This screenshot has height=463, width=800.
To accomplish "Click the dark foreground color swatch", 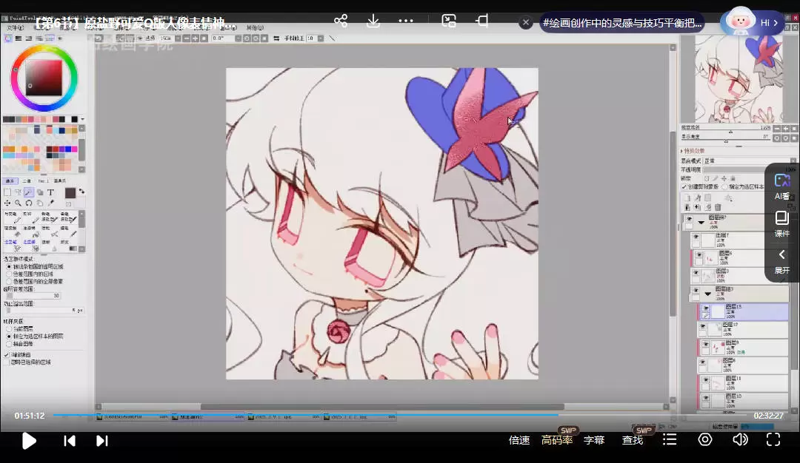I will (70, 192).
